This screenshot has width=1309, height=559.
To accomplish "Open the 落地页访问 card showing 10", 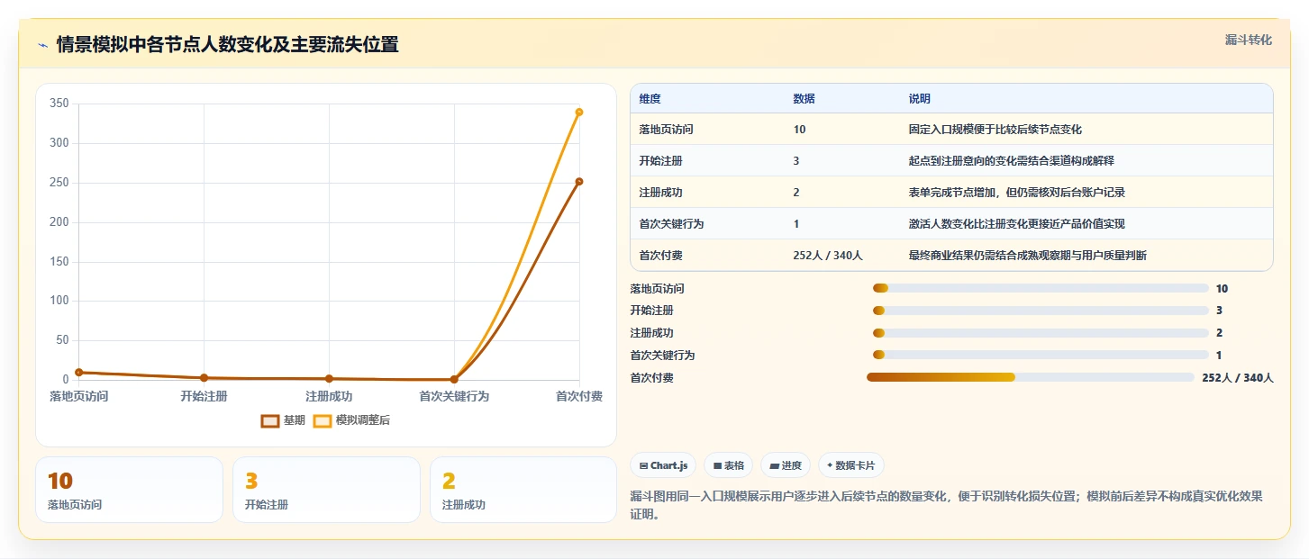I will point(129,490).
